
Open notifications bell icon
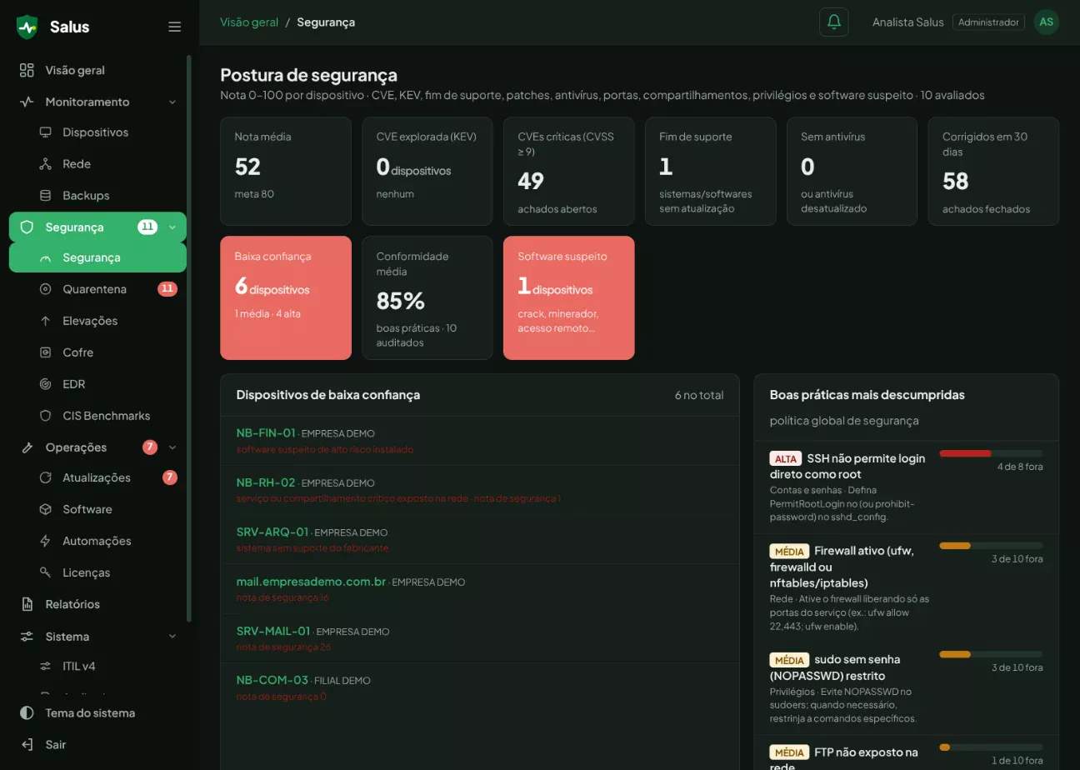coord(833,22)
